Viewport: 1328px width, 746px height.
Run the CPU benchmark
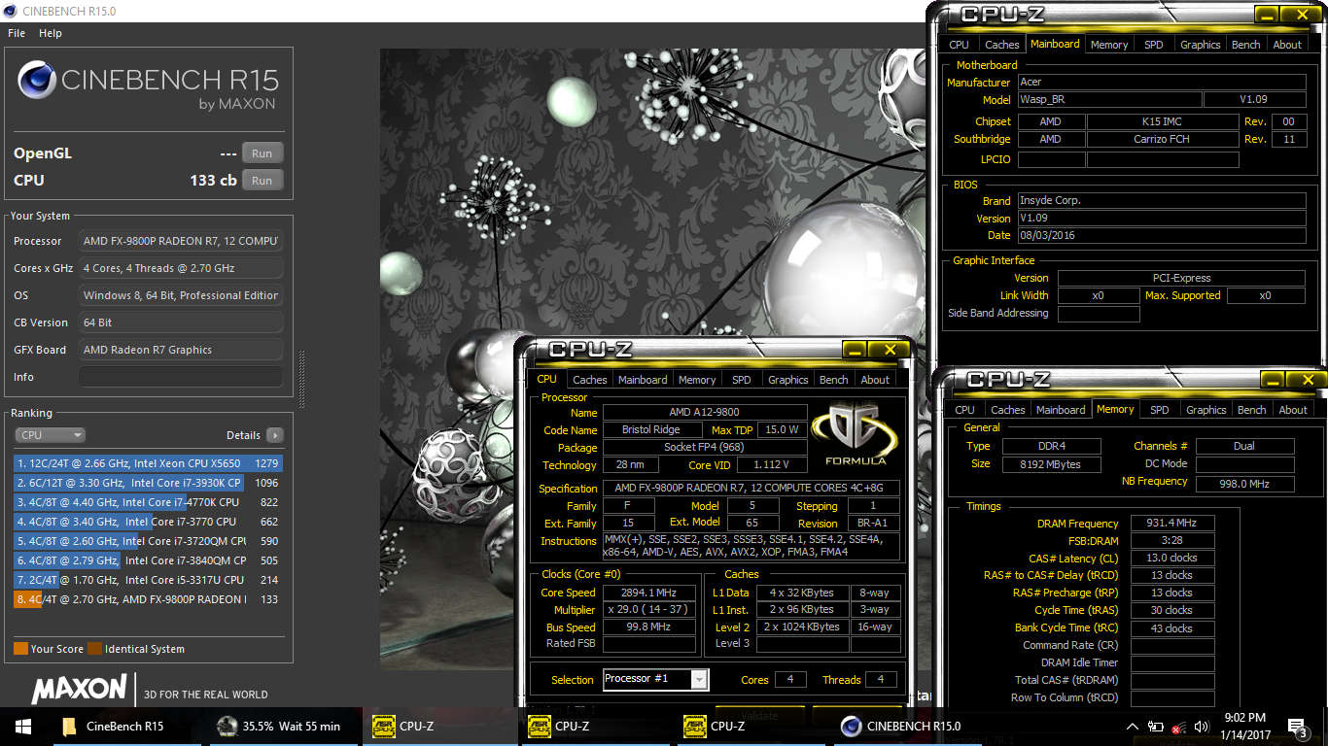tap(262, 181)
